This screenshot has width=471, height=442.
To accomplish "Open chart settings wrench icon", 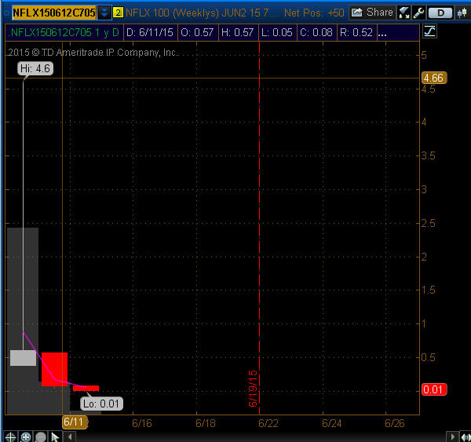I will tap(418, 13).
